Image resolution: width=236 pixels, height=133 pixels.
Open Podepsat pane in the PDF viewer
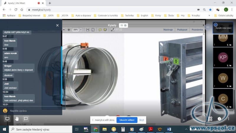182,30
